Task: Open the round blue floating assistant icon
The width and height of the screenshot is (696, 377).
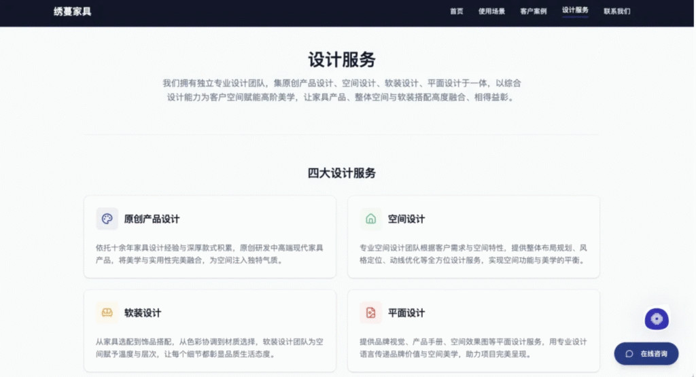Action: pyautogui.click(x=657, y=319)
